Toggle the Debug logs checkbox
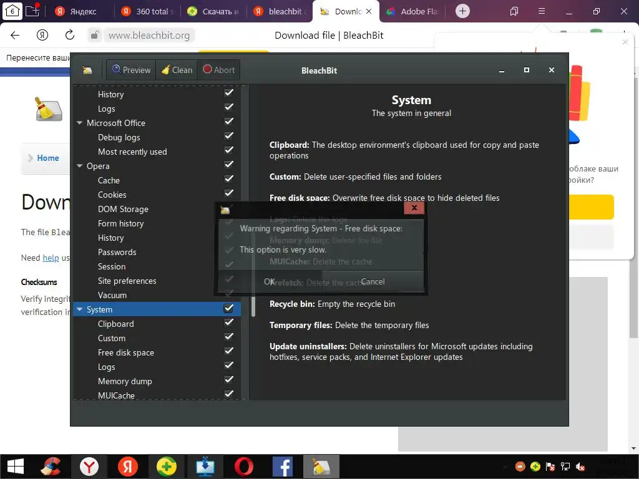Screen dimensions: 639x479 click(x=229, y=135)
